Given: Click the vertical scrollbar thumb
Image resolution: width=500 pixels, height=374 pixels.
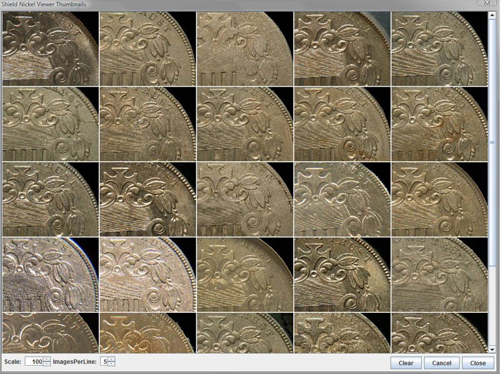Looking at the screenshot, I should coord(492,142).
